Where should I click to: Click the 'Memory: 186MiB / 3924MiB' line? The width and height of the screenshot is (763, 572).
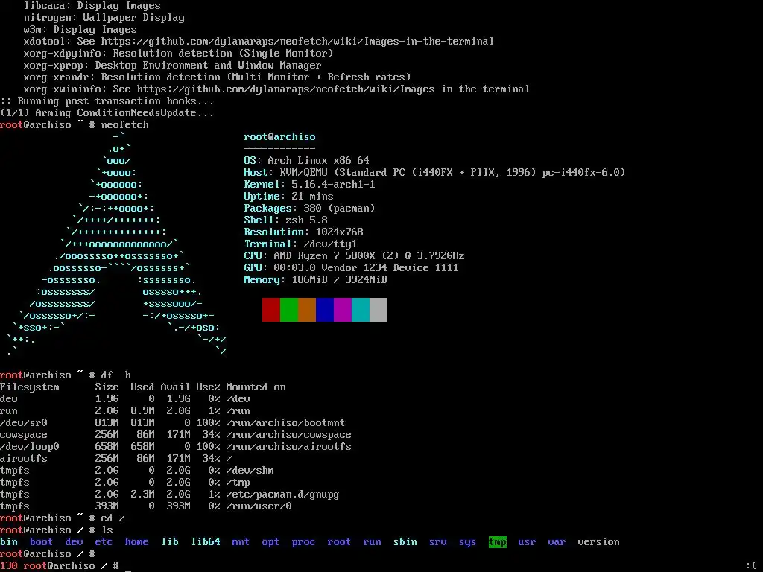(x=315, y=280)
